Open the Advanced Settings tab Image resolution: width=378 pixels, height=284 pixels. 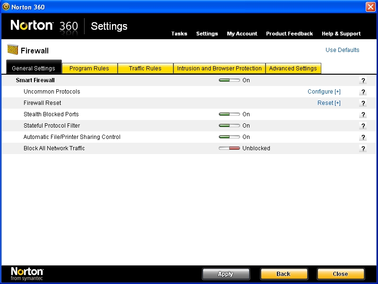(x=293, y=69)
